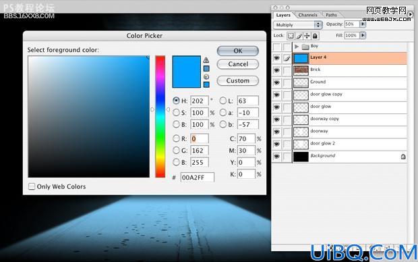This screenshot has height=262, width=418.
Task: Select the Background layer black thumbnail
Action: [x=301, y=157]
